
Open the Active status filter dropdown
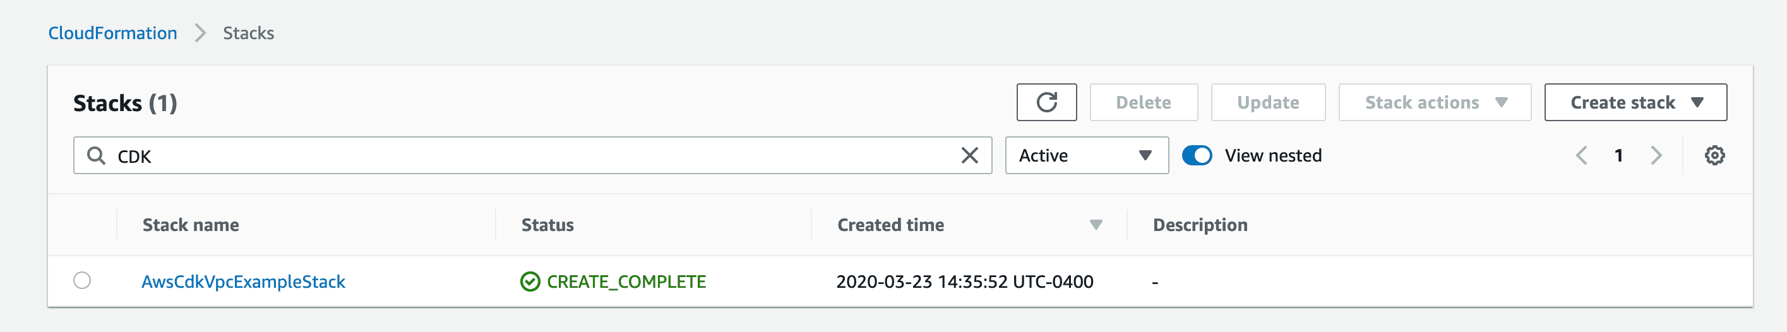1086,155
